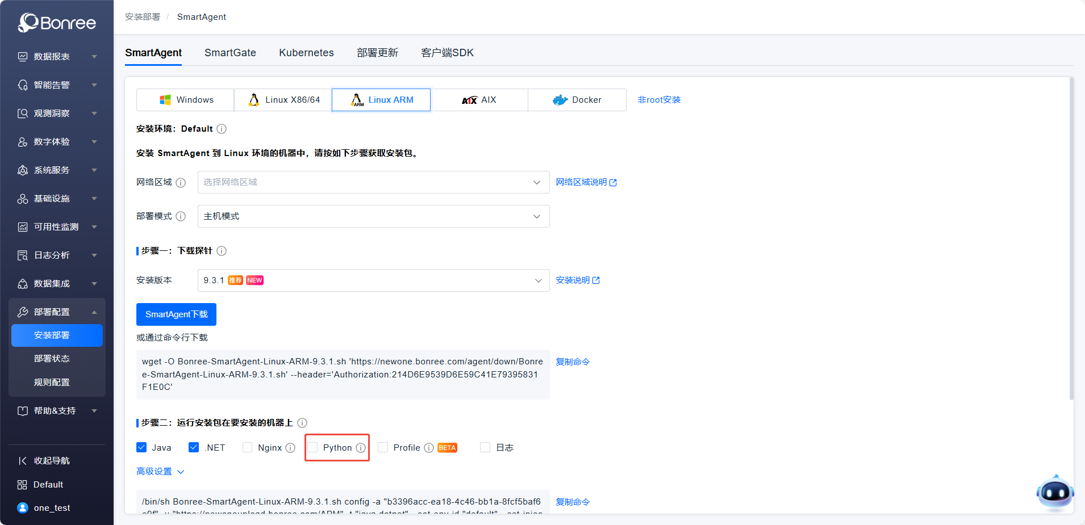Click the Bonree logo in sidebar
Viewport: 1085px width, 525px height.
coord(57,23)
